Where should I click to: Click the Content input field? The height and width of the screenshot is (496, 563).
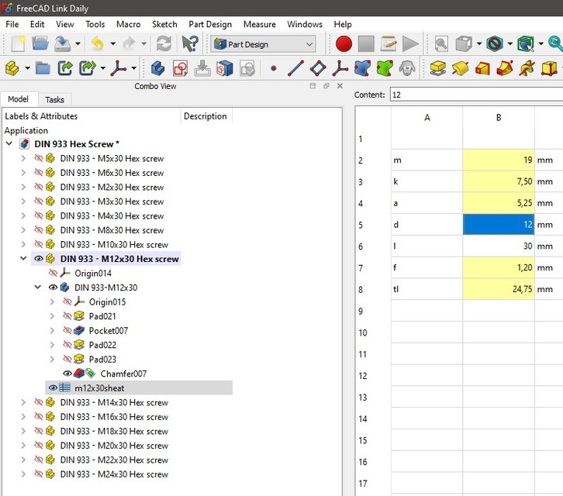pos(476,95)
